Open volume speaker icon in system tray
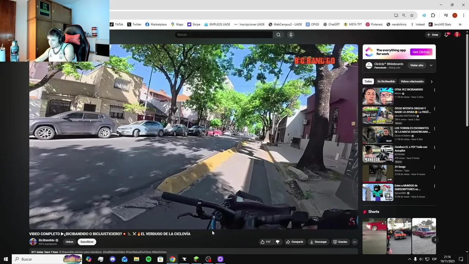The height and width of the screenshot is (264, 469). point(421,259)
